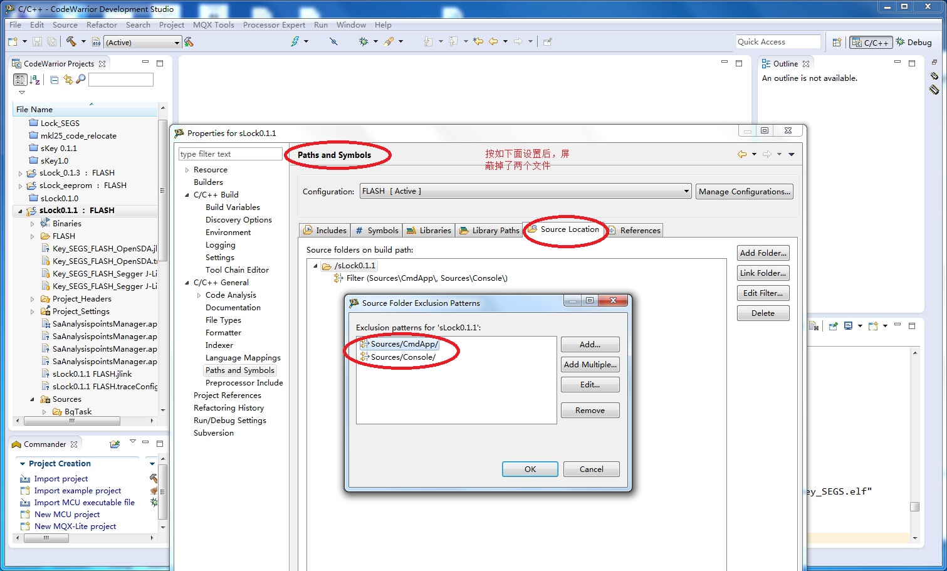
Task: Click the Save All toolbar icon
Action: [x=52, y=42]
